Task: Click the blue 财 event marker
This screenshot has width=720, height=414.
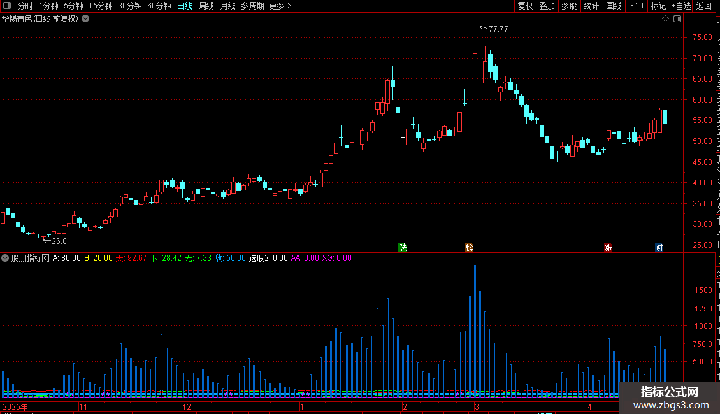Action: point(659,248)
